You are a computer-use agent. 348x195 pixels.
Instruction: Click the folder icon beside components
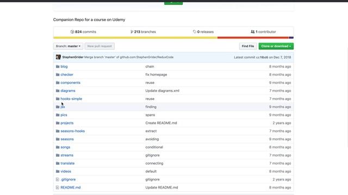point(58,83)
